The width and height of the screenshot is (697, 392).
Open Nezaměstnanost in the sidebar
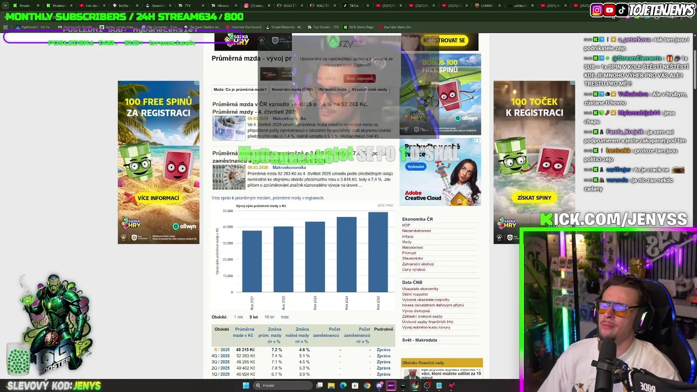click(x=417, y=231)
